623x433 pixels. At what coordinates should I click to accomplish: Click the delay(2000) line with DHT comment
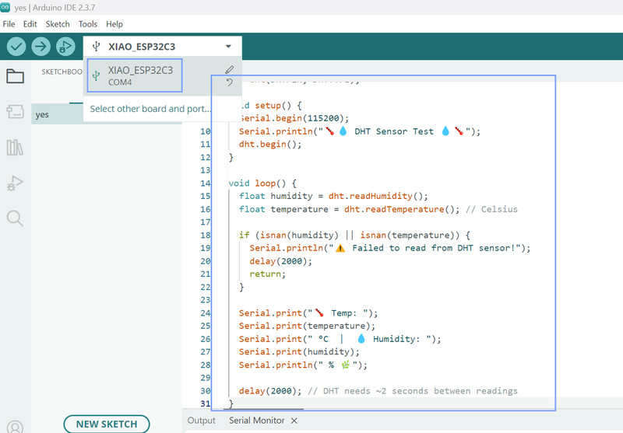[x=378, y=391]
